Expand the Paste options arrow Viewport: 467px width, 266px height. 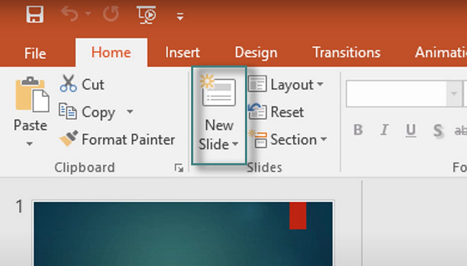click(29, 145)
